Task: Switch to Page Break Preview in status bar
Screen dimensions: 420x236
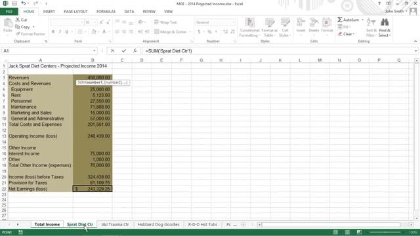Action: pyautogui.click(x=359, y=232)
